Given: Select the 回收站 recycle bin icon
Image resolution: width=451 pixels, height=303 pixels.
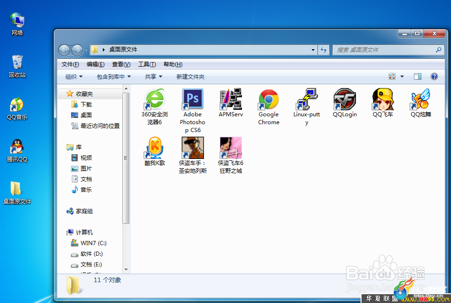Looking at the screenshot, I should 17,66.
